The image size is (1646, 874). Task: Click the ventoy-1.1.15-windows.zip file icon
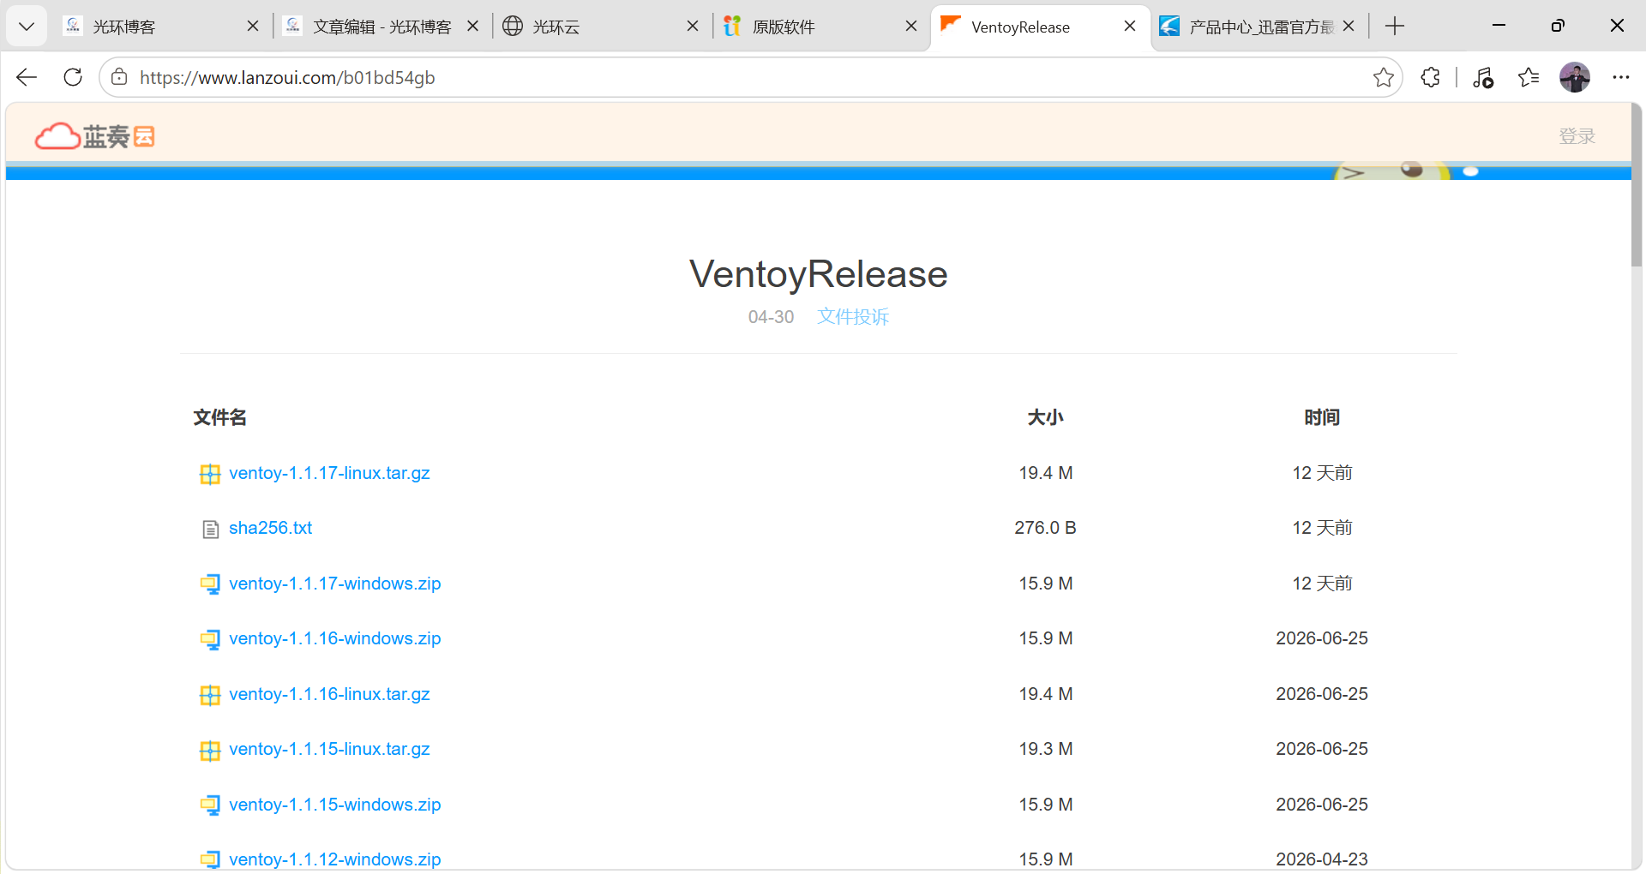pos(210,805)
